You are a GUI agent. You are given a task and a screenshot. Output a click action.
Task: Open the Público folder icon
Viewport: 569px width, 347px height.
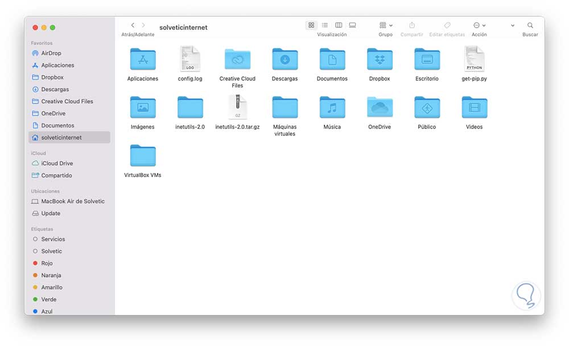click(427, 108)
